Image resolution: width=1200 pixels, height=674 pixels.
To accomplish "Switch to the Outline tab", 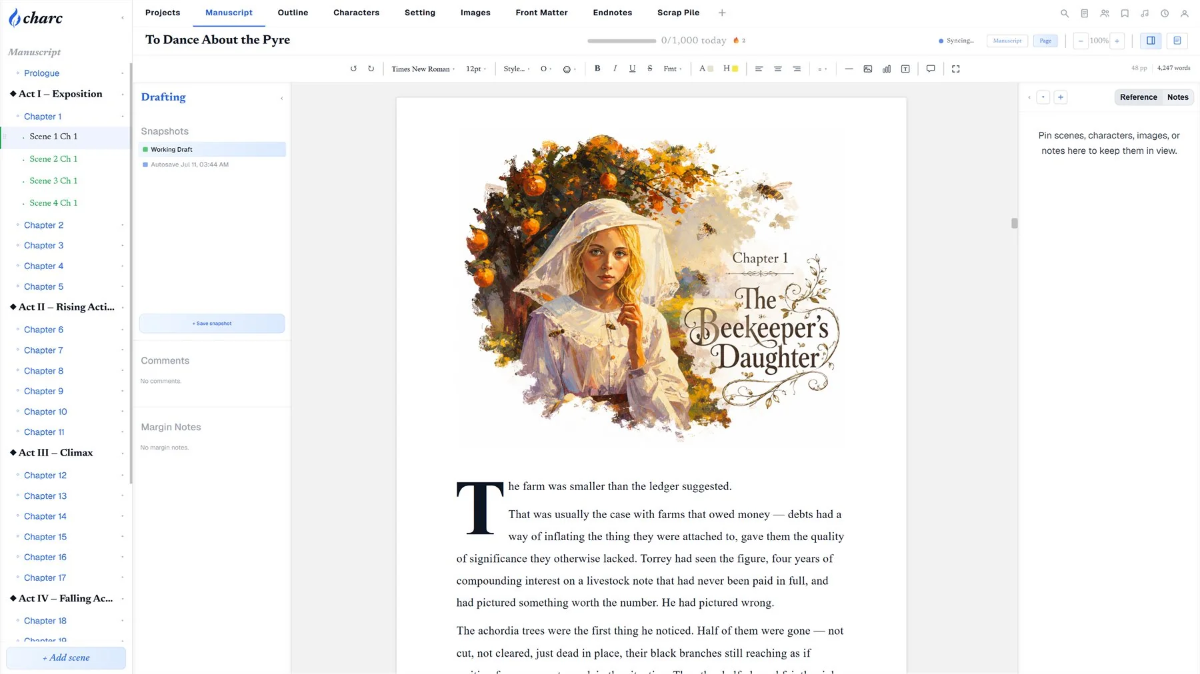I will click(293, 13).
